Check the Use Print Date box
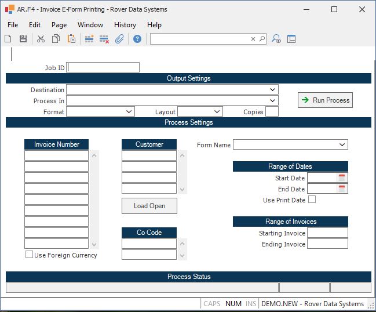 [312, 199]
